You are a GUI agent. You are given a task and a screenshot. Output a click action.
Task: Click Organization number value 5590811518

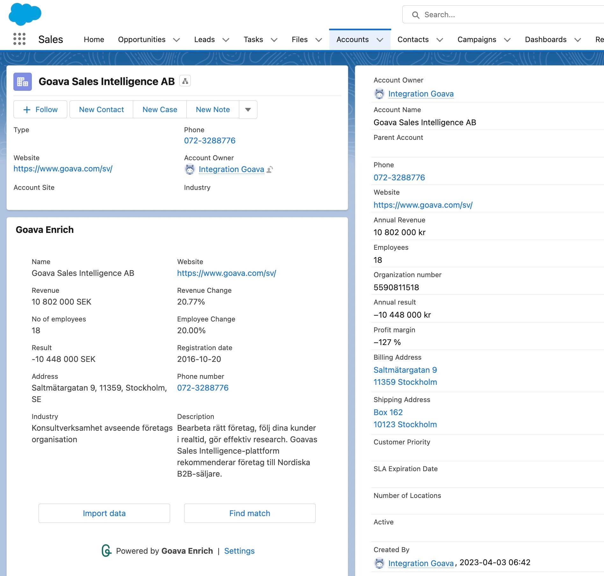pyautogui.click(x=396, y=287)
